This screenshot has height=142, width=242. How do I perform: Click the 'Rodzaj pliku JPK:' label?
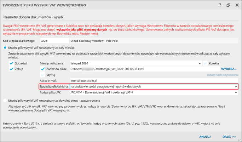(x=51, y=92)
